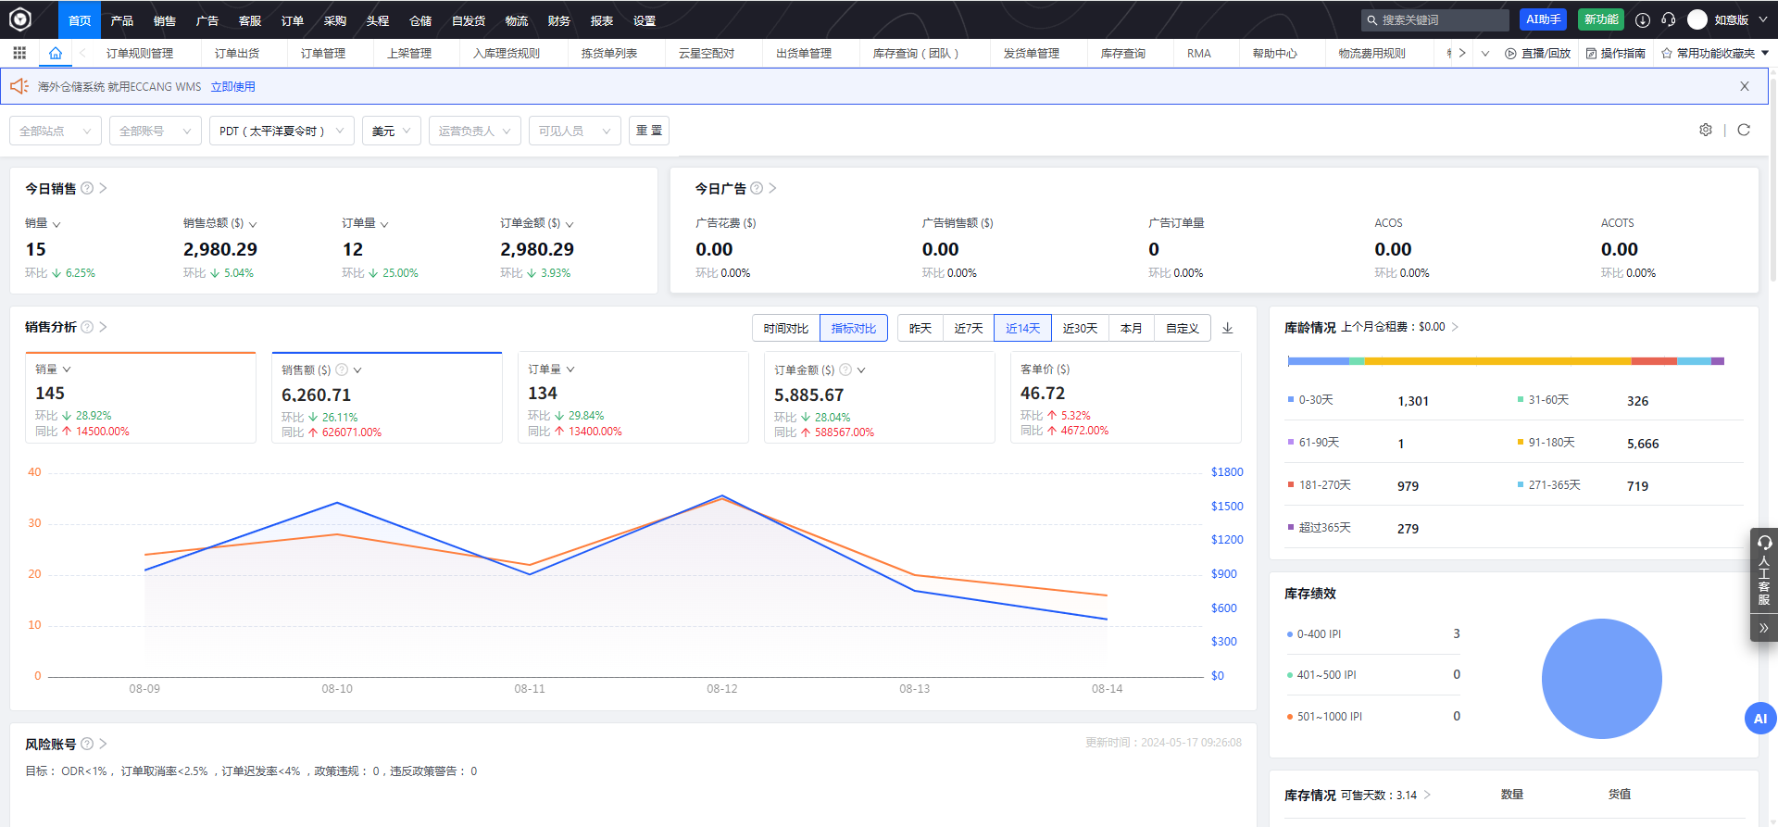Open 运营负责人 dropdown
The width and height of the screenshot is (1778, 827).
click(475, 131)
